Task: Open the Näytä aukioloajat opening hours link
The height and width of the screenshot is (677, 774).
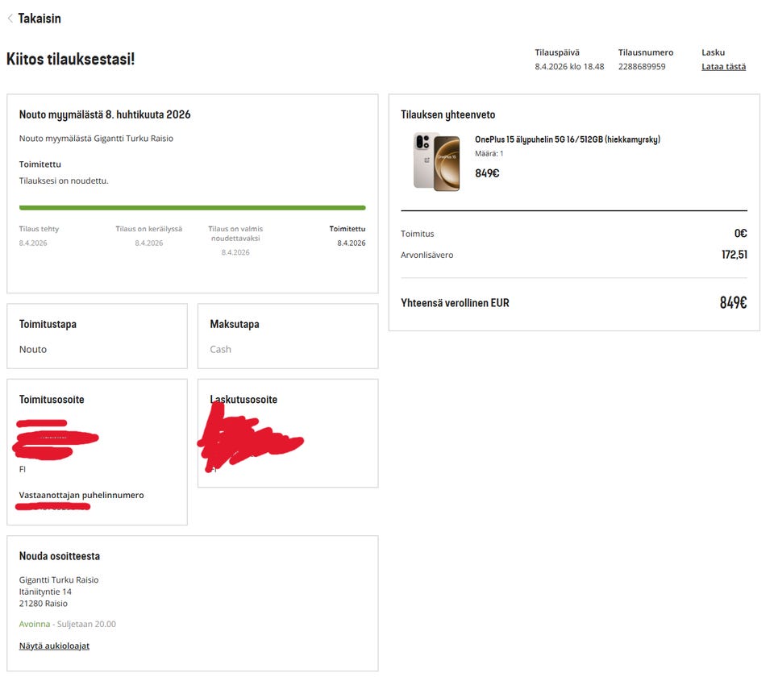Action: [x=54, y=646]
